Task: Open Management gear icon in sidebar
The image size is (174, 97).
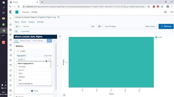Action: [x=11, y=91]
